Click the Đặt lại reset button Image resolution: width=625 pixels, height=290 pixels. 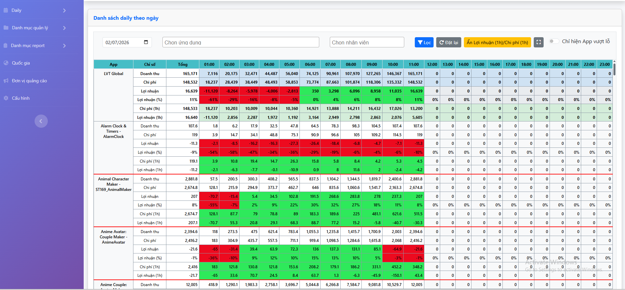click(x=448, y=42)
